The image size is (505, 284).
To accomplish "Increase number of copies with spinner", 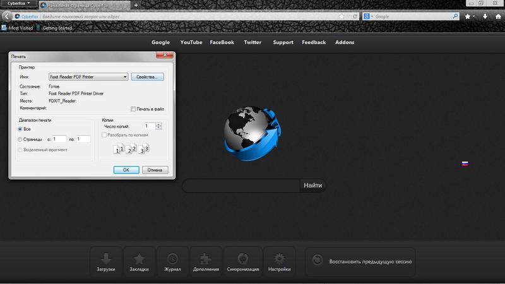I will tap(158, 124).
